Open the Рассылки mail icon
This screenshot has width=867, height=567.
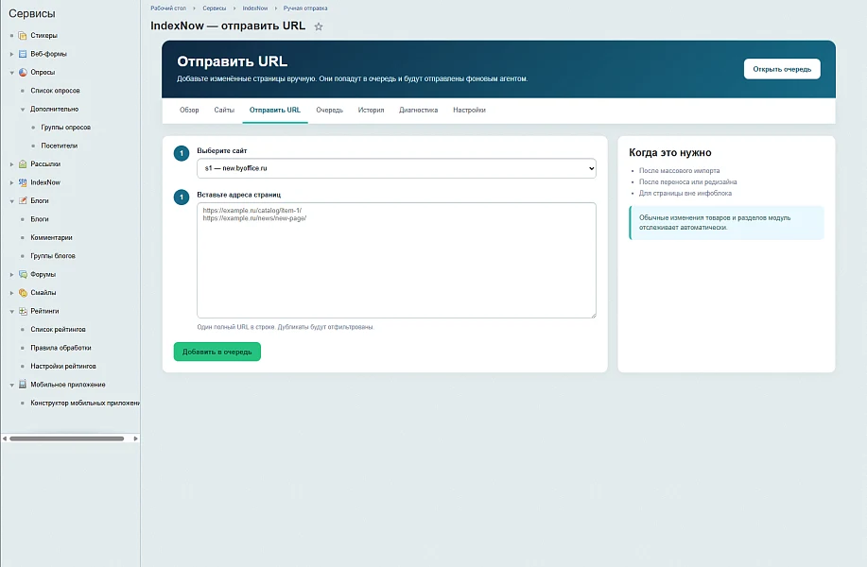23,164
